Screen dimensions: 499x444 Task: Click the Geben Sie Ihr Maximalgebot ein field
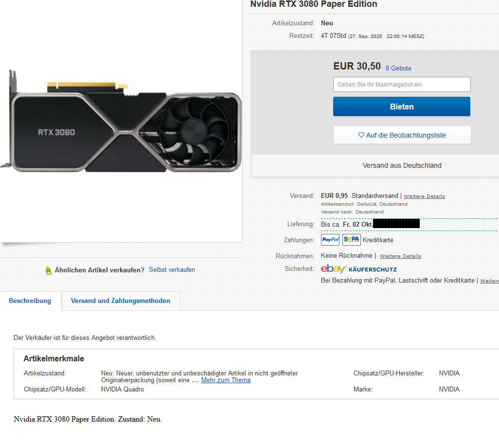[401, 84]
